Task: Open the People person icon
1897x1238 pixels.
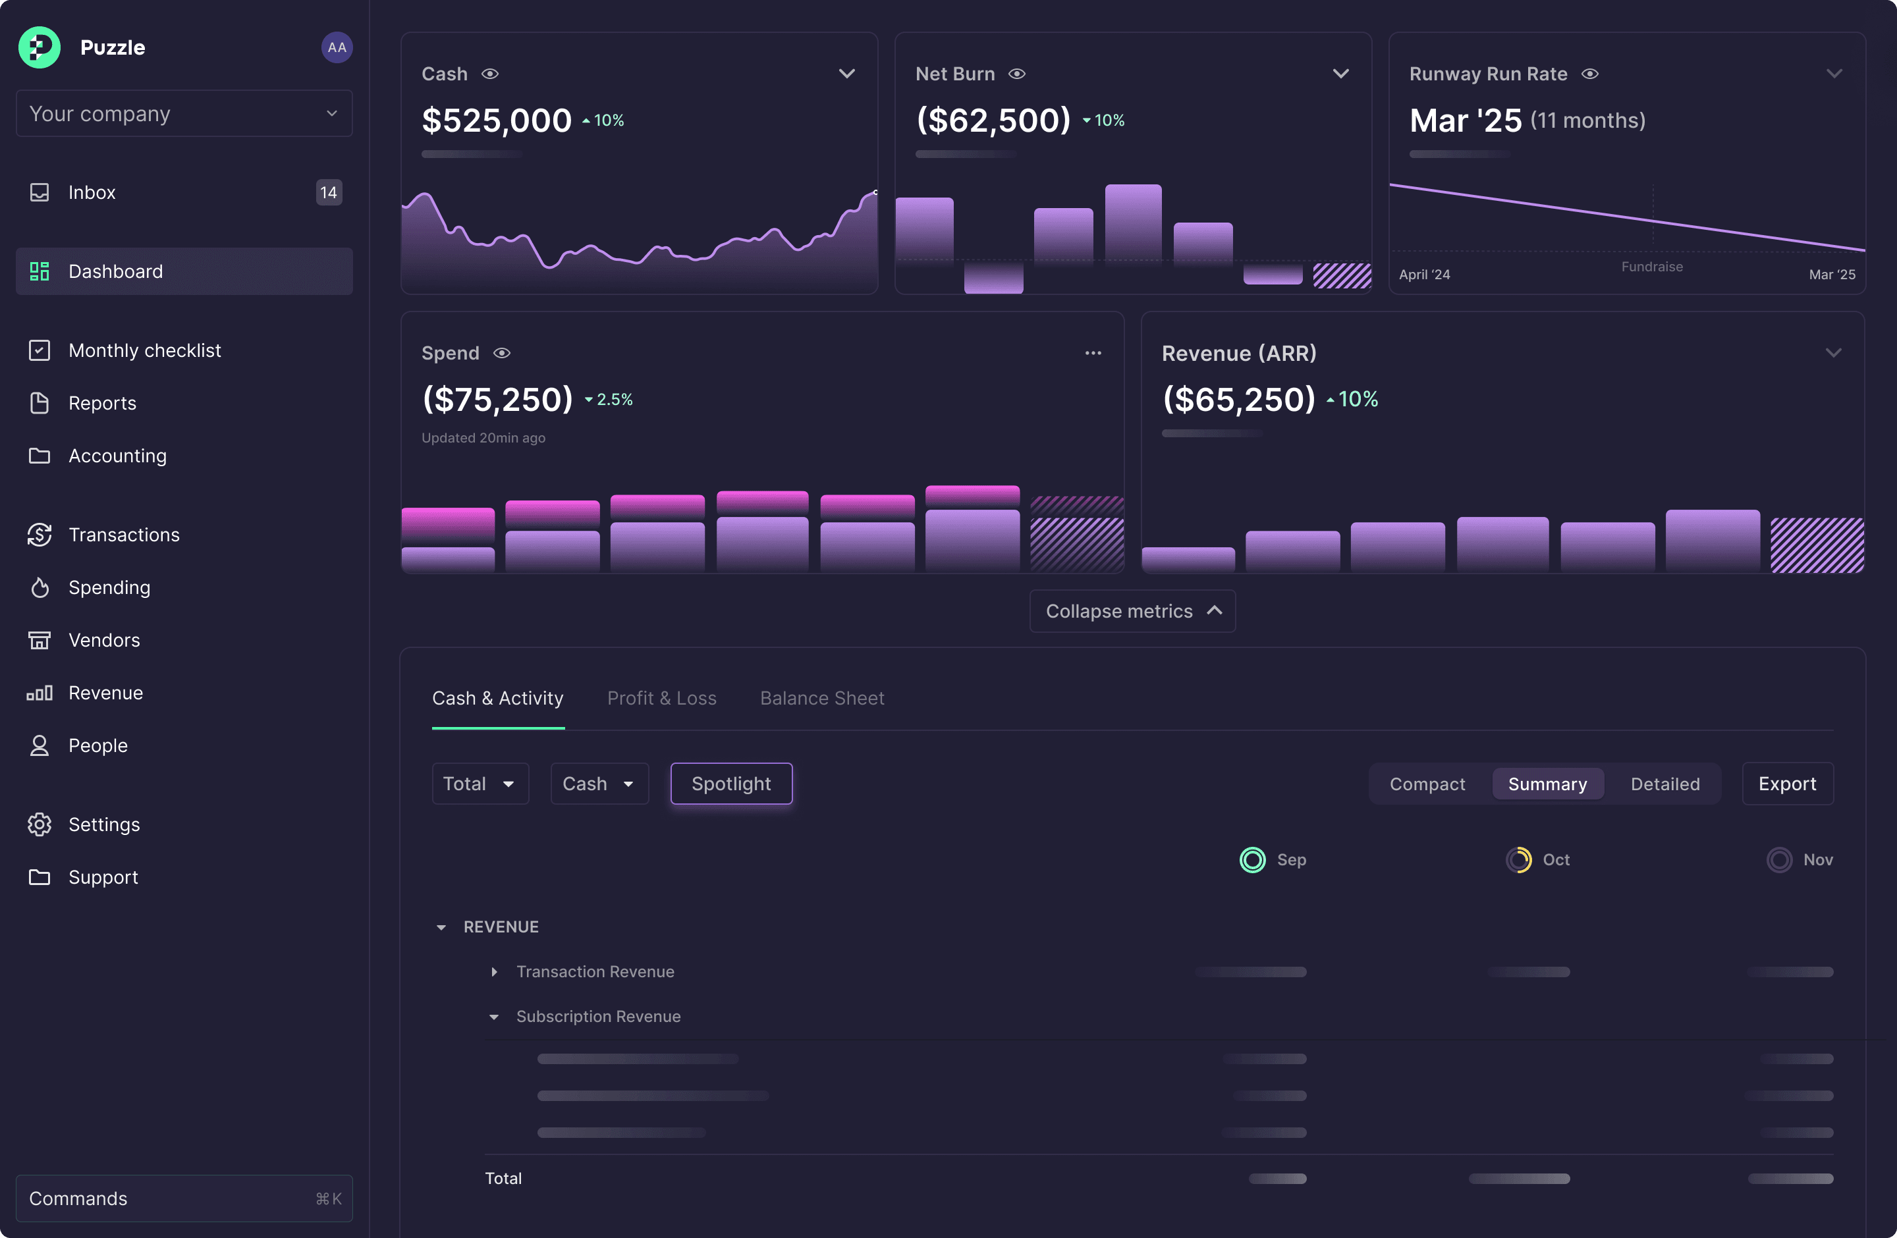Action: 39,745
